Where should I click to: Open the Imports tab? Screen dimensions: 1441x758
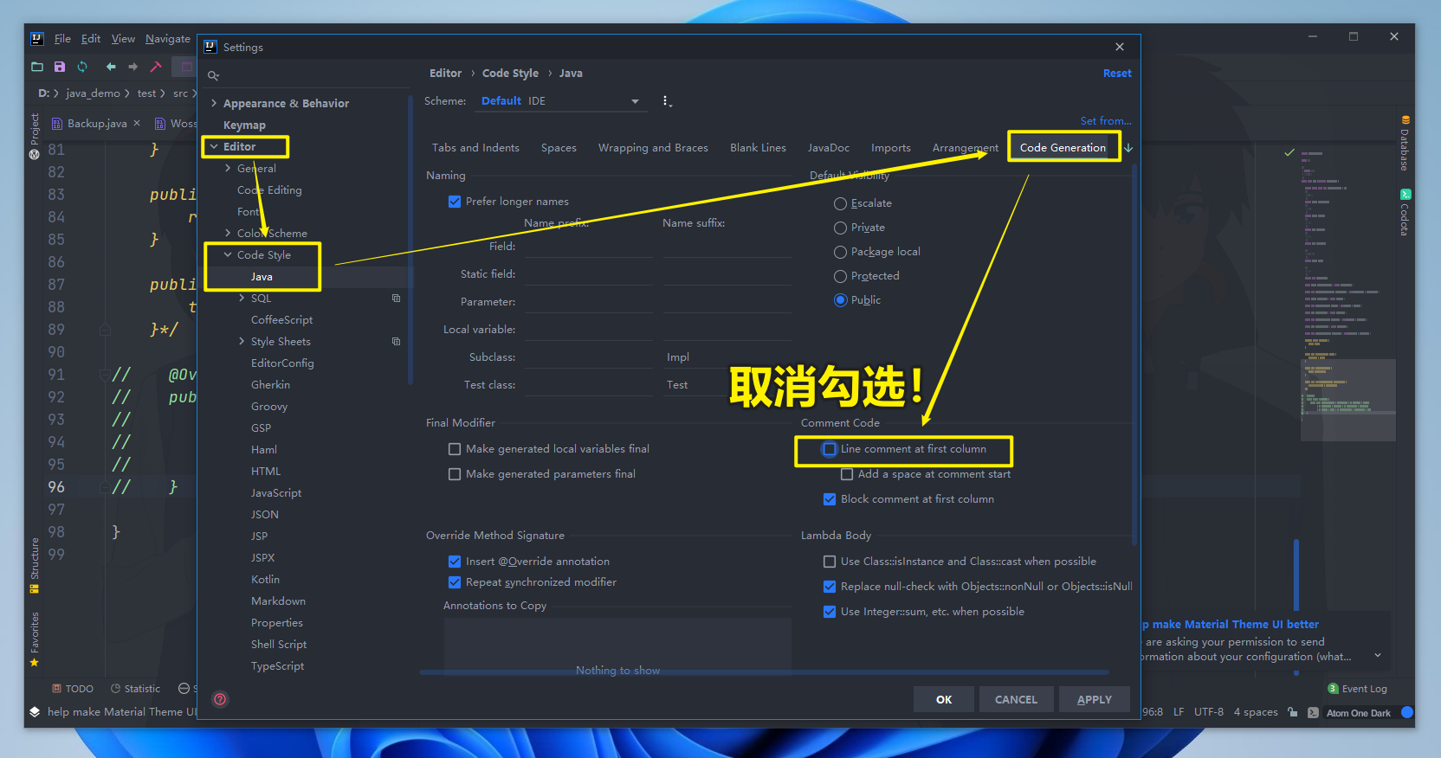click(x=890, y=148)
